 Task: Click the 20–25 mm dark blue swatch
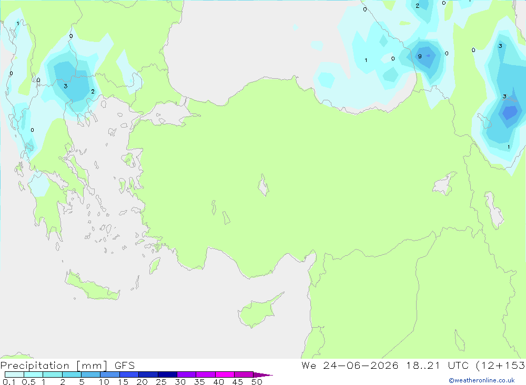click(148, 374)
